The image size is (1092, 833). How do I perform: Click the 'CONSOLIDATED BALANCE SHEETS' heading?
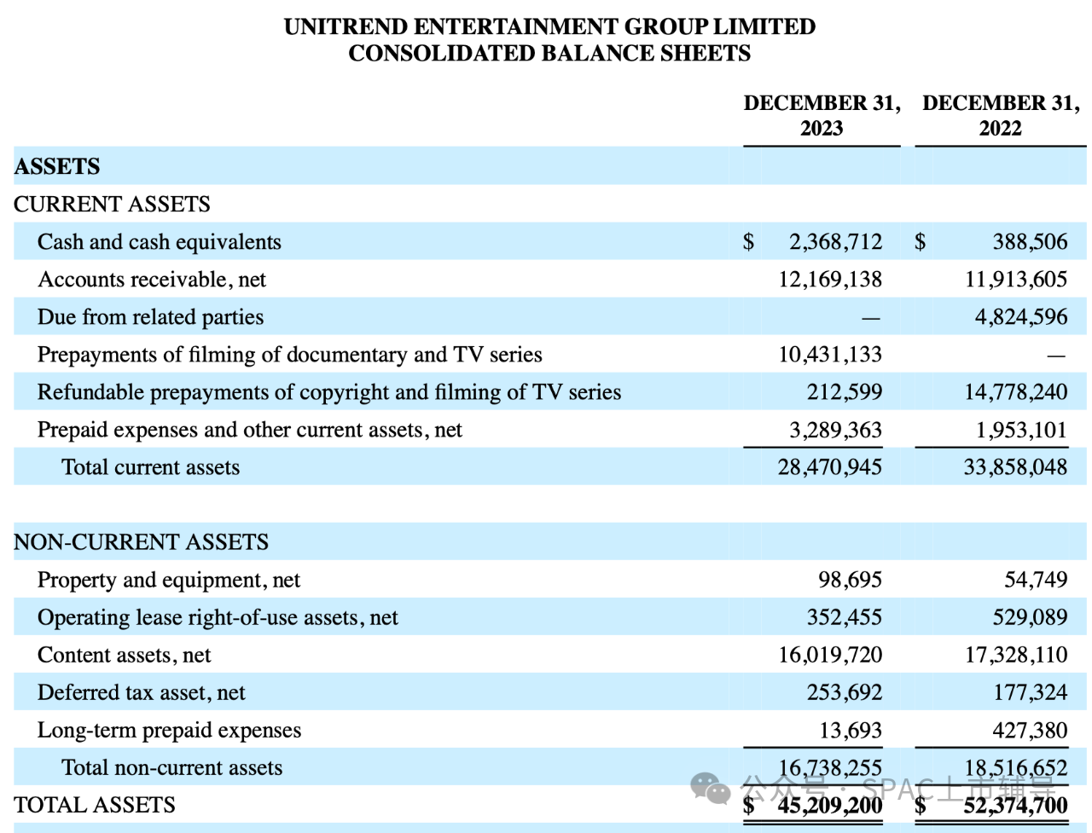tap(549, 53)
